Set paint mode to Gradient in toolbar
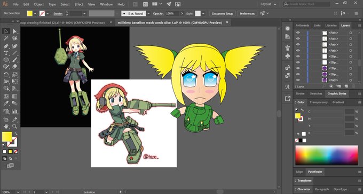Image resolution: width=363 pixels, height=194 pixels. (10, 152)
